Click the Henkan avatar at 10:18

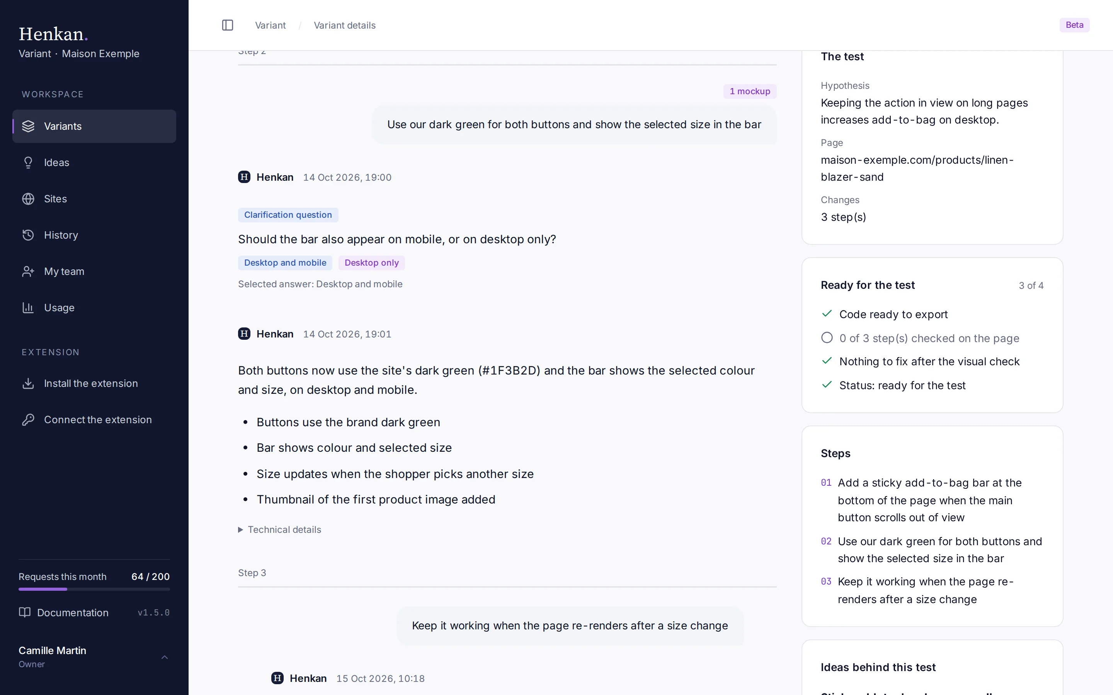pyautogui.click(x=277, y=678)
